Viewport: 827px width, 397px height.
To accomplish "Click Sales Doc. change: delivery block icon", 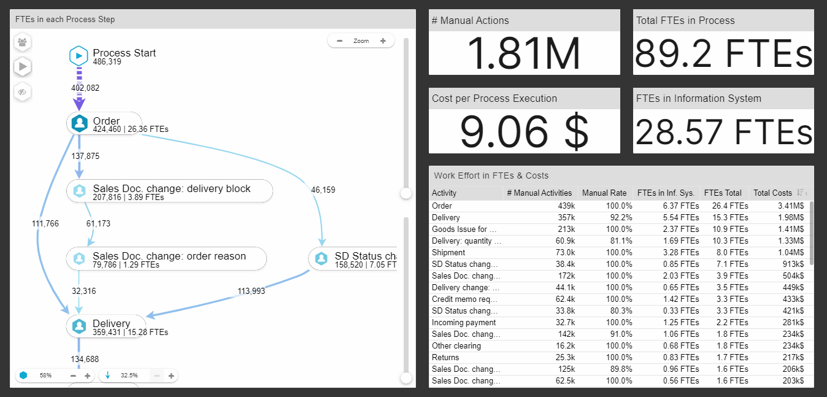I will click(x=79, y=191).
